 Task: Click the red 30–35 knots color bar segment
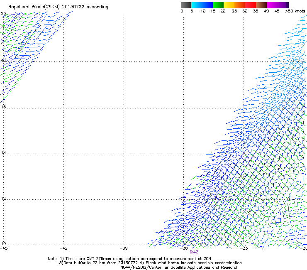click(x=251, y=5)
